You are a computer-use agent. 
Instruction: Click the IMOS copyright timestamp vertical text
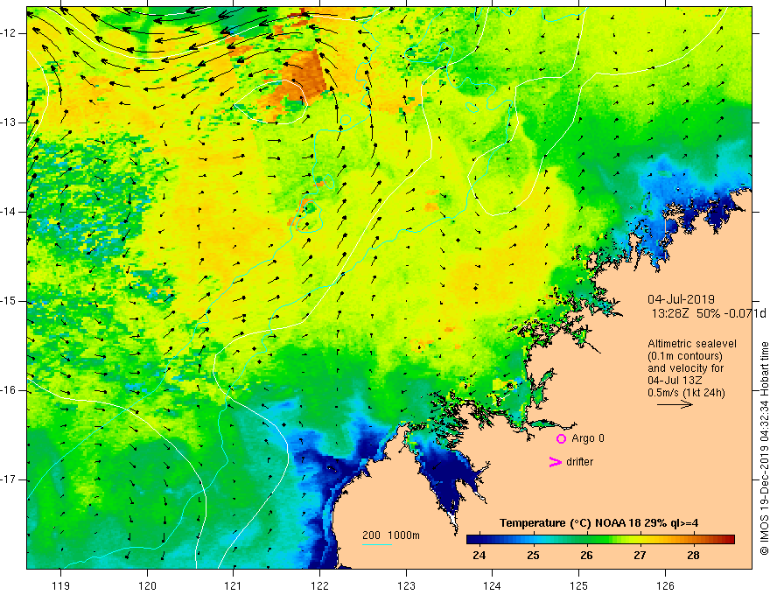pos(764,448)
